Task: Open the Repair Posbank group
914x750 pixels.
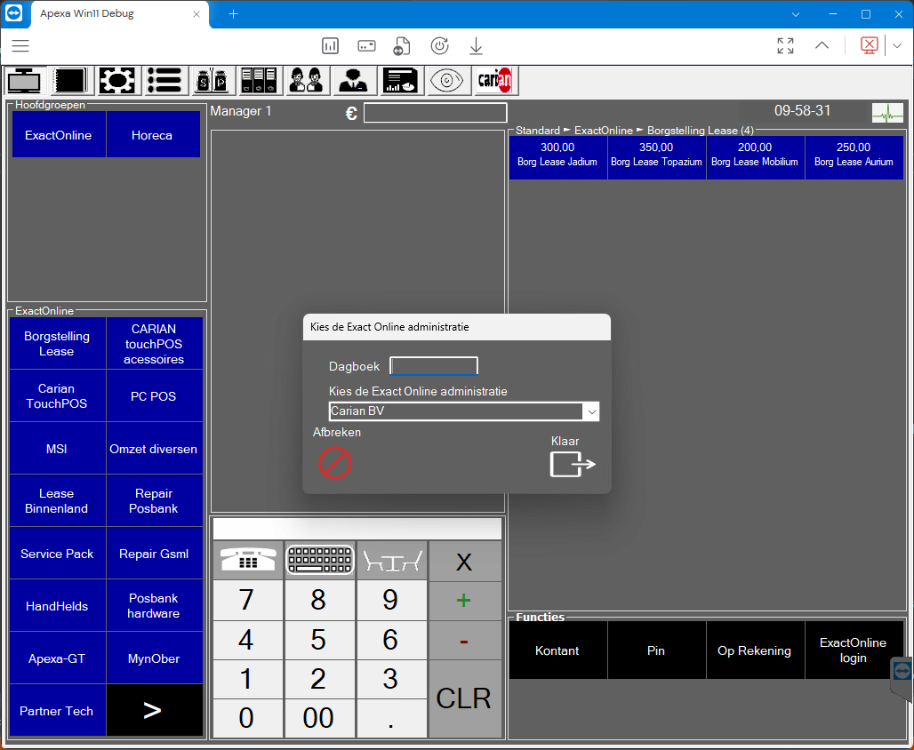Action: (154, 500)
